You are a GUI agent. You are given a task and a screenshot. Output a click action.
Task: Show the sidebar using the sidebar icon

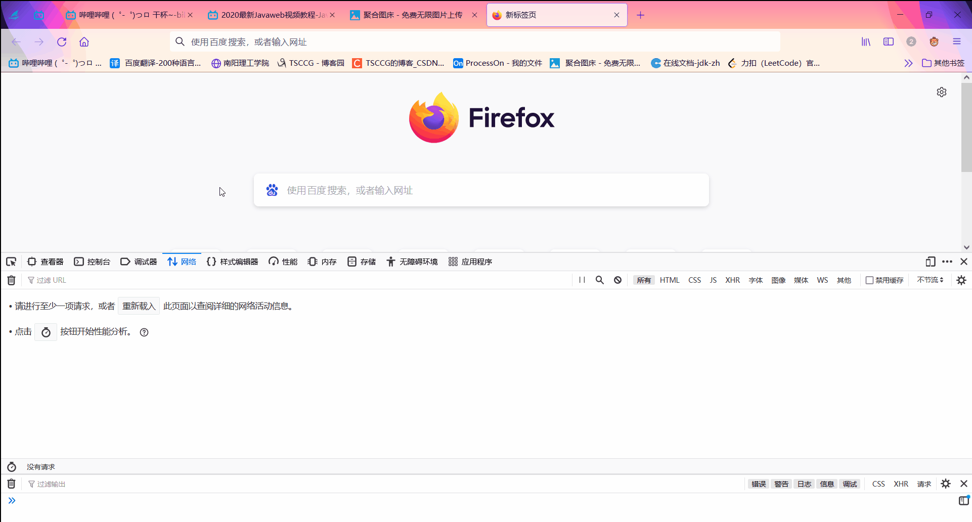[889, 42]
